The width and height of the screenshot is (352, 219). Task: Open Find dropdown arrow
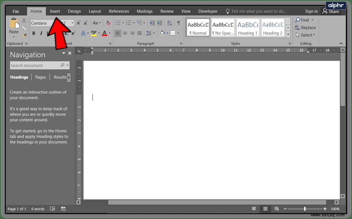pyautogui.click(x=313, y=20)
